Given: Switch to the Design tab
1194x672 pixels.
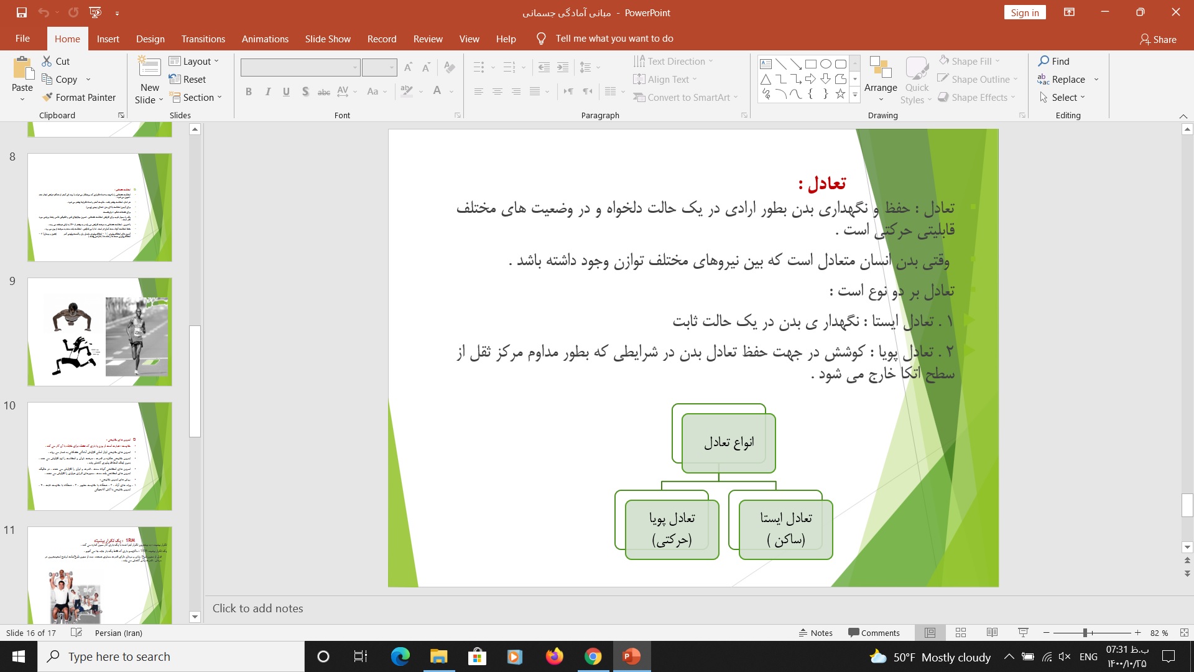Looking at the screenshot, I should point(150,39).
